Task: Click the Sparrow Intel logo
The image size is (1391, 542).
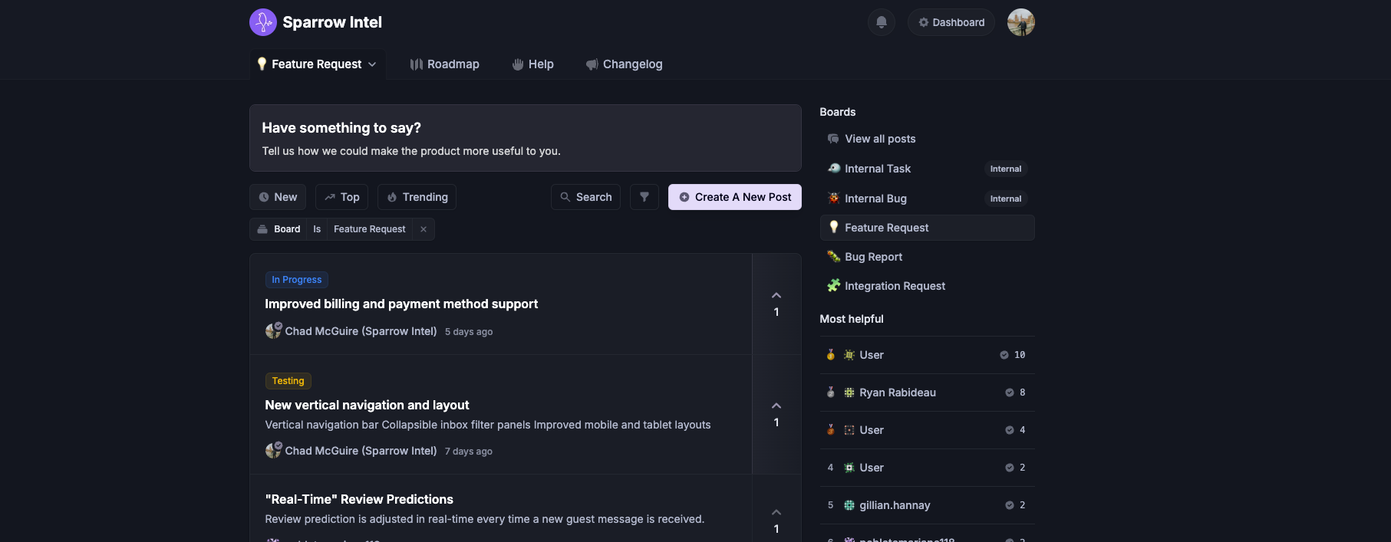Action: point(263,22)
